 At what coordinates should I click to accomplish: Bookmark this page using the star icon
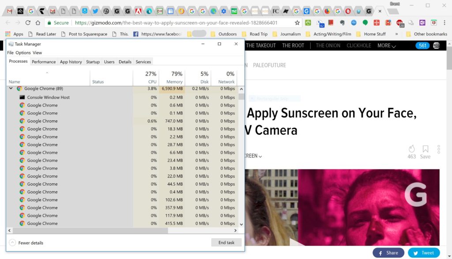pyautogui.click(x=297, y=23)
